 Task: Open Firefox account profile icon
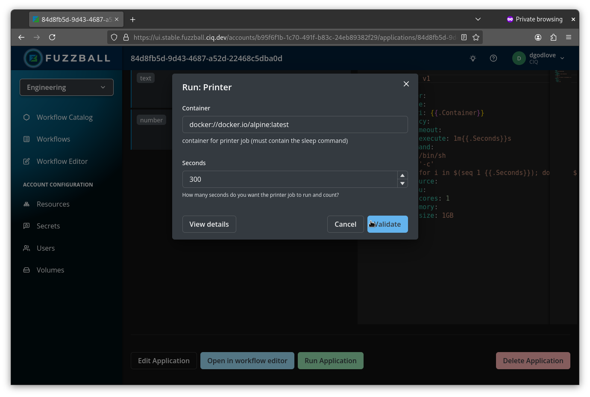(538, 37)
